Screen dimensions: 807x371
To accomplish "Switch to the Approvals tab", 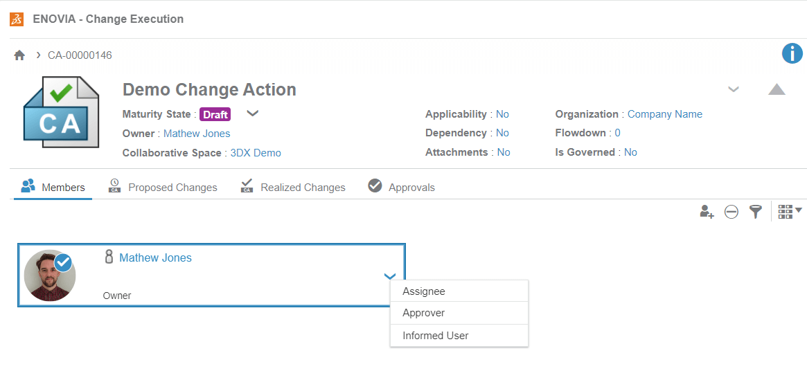I will [x=402, y=188].
